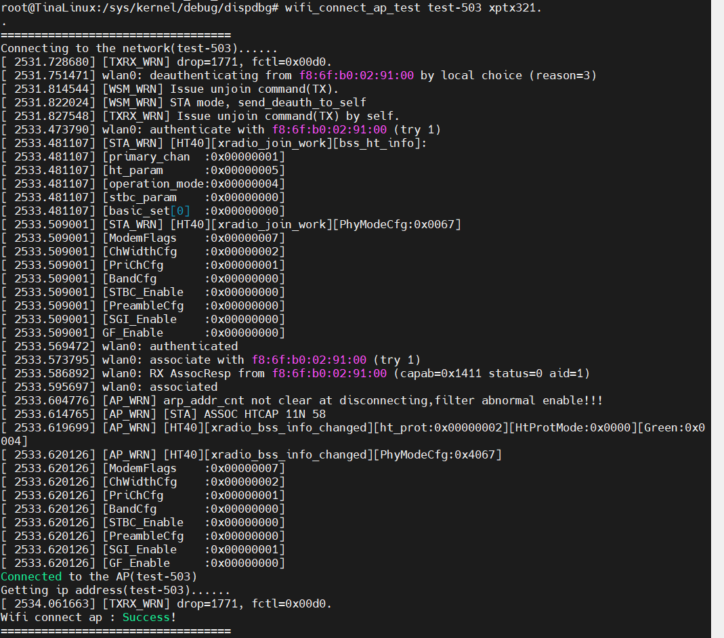Viewport: 724px width, 638px height.
Task: Click the [STA] ASSOC HTCAP 11N 58 text
Action: pos(244,414)
